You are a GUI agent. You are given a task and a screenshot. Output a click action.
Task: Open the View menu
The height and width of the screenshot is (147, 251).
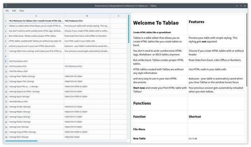coord(22,11)
